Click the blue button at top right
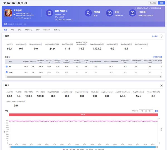The image size is (167, 150). [x=161, y=2]
